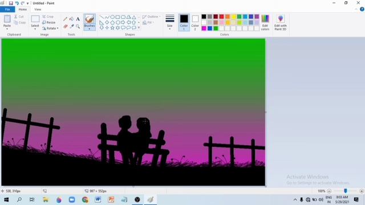The height and width of the screenshot is (205, 365).
Task: Open Chrome from the taskbar
Action: coord(85,200)
